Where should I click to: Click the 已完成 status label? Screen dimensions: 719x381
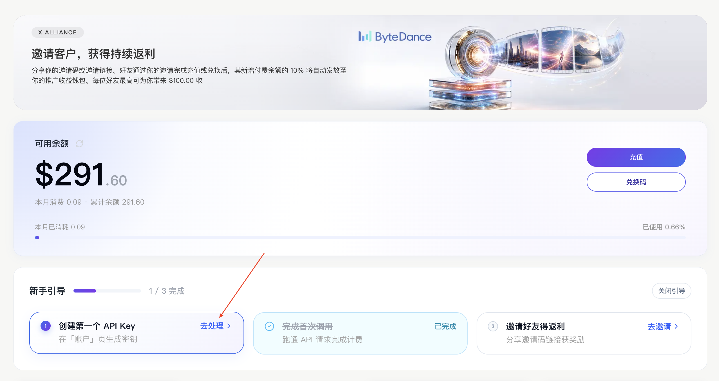(445, 326)
